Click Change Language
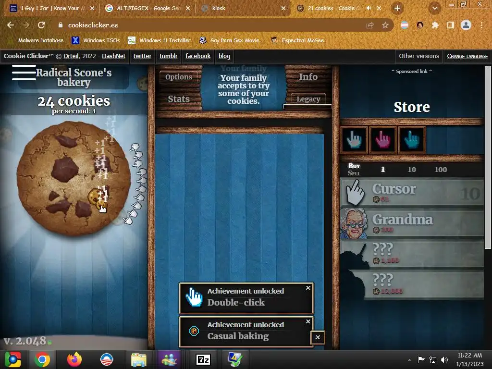This screenshot has width=492, height=369. [x=467, y=56]
